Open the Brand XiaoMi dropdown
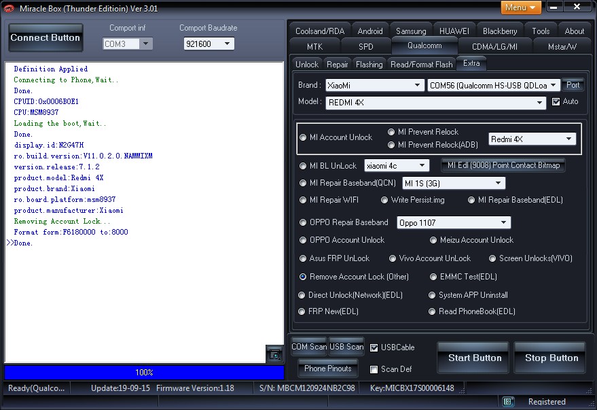Screen dimensions: 597x410 tap(375, 86)
